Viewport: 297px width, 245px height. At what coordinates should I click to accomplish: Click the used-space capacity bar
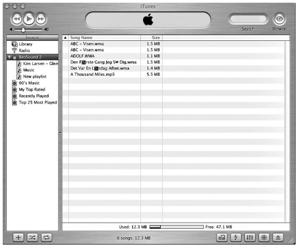tap(176, 227)
